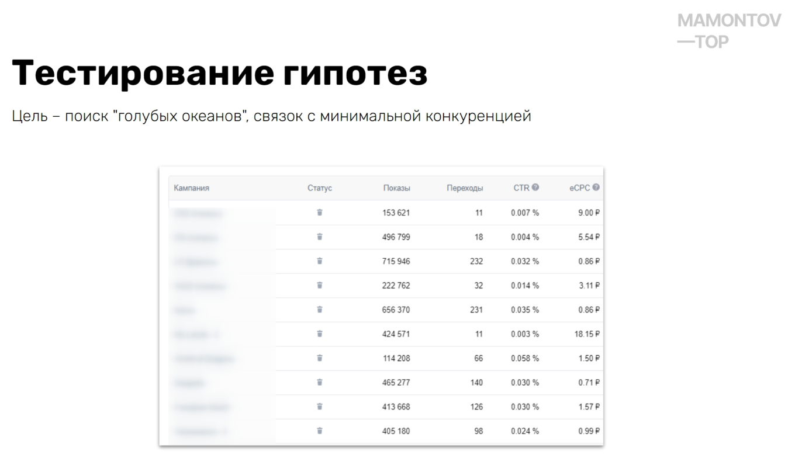Screen dimensions: 795x465
Task: Delete campaign with 222 762 Показы using trash icon
Action: (x=319, y=286)
